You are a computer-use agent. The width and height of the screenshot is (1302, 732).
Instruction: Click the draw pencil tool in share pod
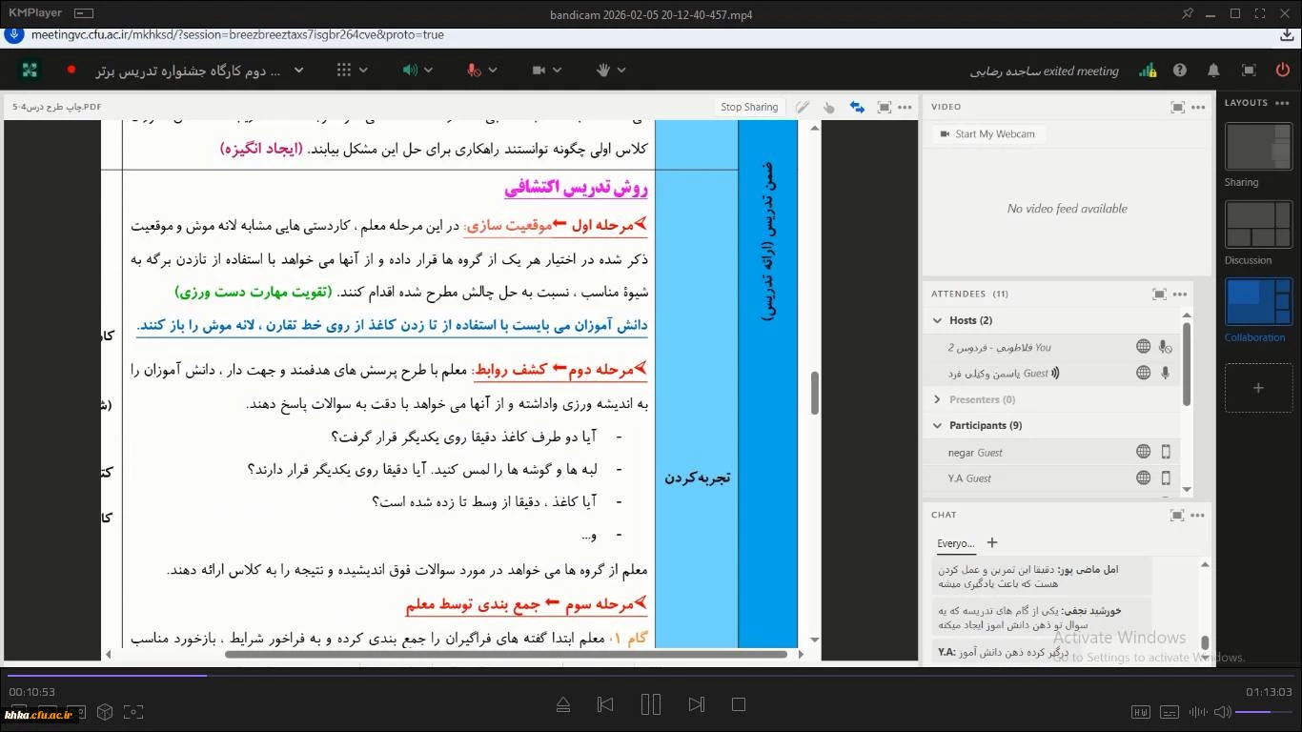point(803,108)
